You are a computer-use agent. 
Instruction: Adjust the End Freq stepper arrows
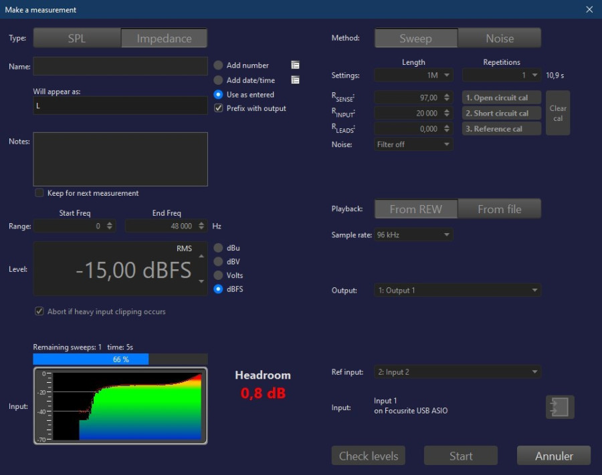tap(201, 226)
